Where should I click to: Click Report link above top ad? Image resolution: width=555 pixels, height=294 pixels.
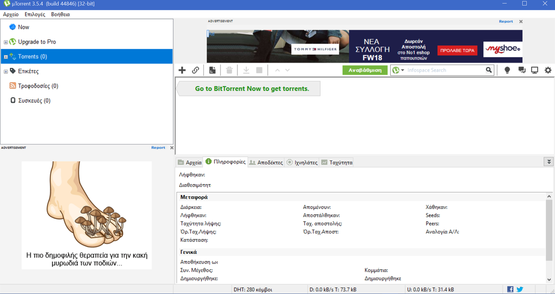tap(506, 21)
